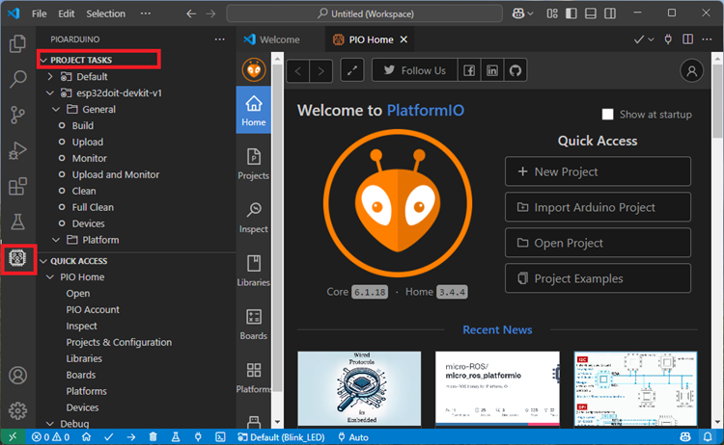This screenshot has height=445, width=724.
Task: Click the Upload arrow in status bar
Action: (131, 437)
